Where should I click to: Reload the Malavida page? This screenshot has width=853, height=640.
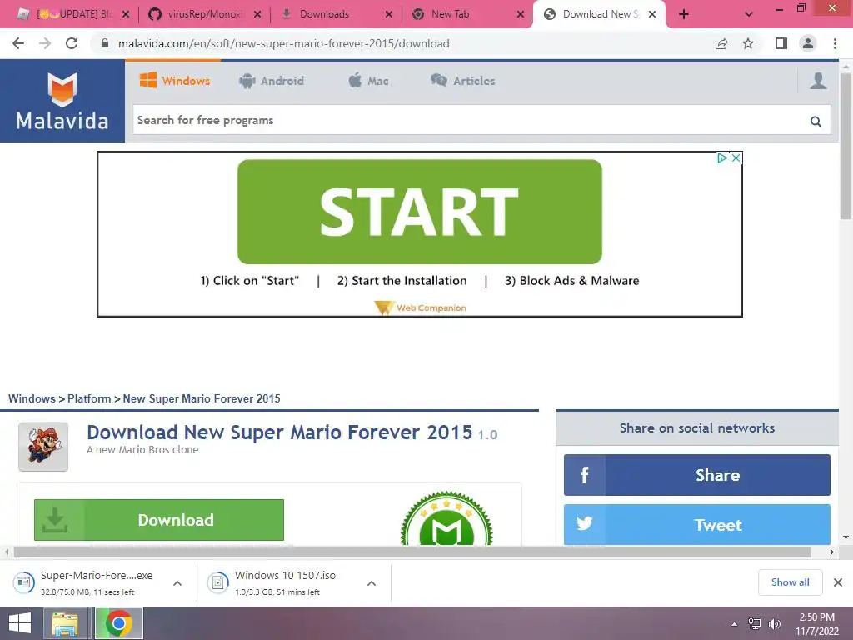[x=72, y=43]
